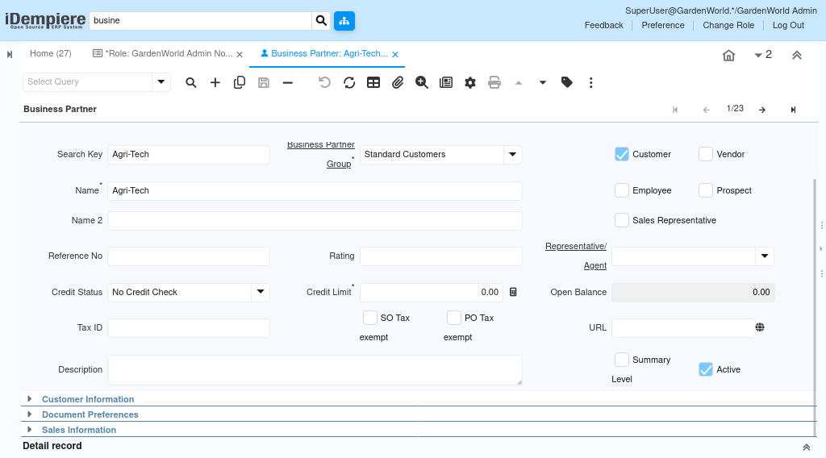Click the Business Partner Group label link
This screenshot has width=826, height=458.
click(321, 154)
